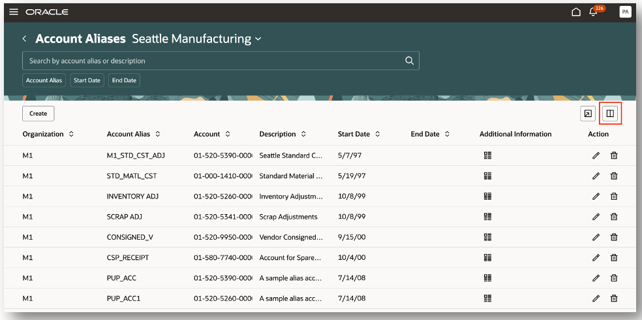This screenshot has height=320, width=642.
Task: Sort by Account Alias column
Action: (x=157, y=134)
